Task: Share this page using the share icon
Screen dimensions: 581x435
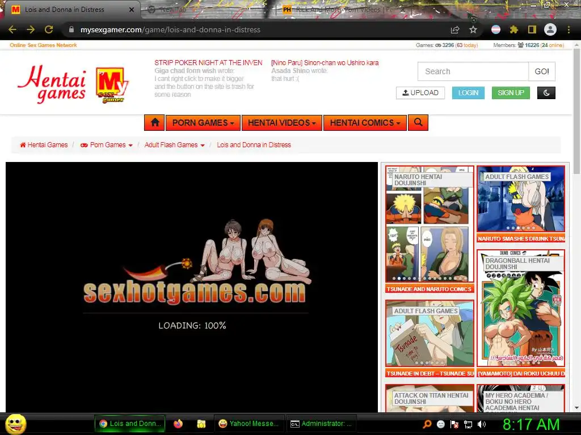Action: [455, 29]
